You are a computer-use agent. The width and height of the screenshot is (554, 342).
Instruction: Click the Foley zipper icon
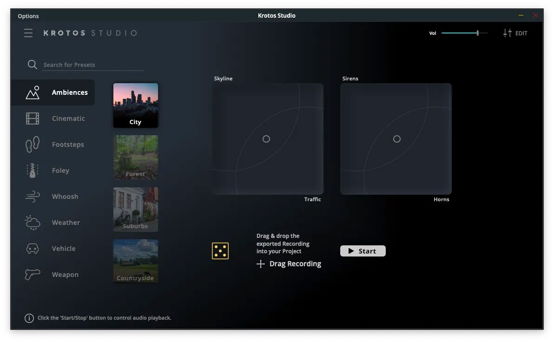click(x=33, y=171)
